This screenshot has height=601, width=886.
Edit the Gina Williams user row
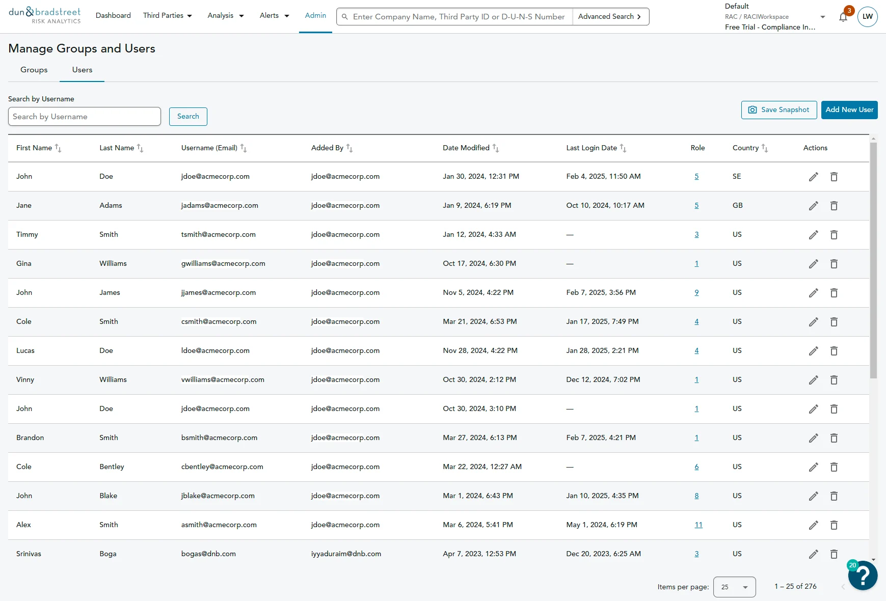[x=813, y=264]
